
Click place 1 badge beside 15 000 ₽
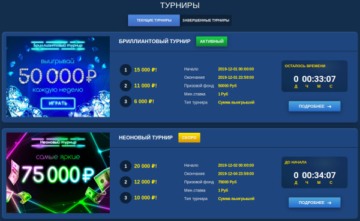pyautogui.click(x=125, y=70)
